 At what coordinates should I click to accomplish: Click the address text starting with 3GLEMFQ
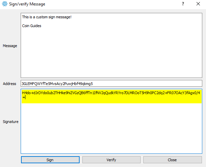coord(57,83)
